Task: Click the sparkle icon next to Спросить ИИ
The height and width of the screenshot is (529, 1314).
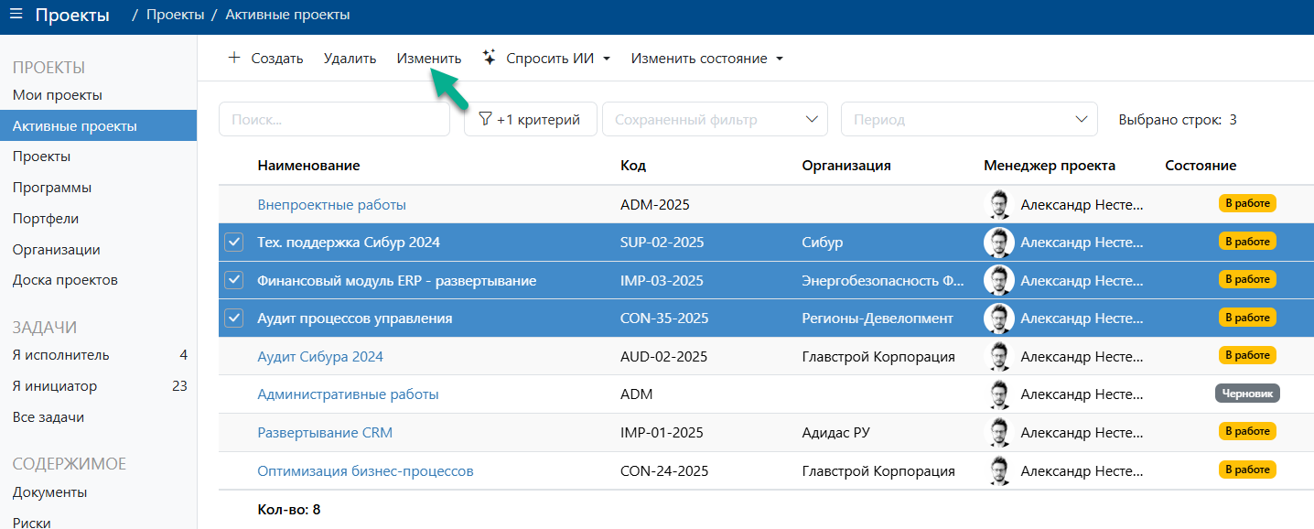Action: coord(489,57)
